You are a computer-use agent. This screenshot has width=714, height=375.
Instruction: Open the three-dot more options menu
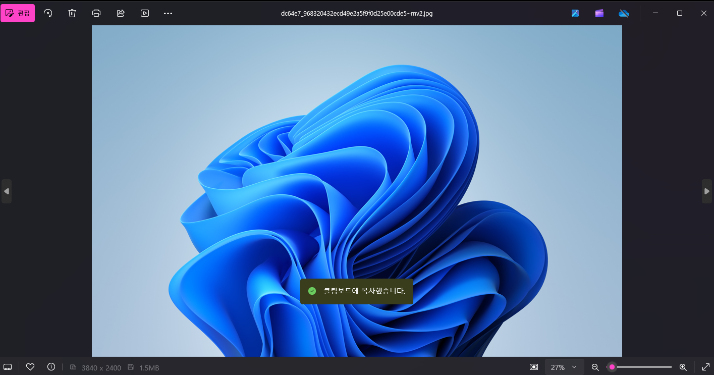point(169,14)
